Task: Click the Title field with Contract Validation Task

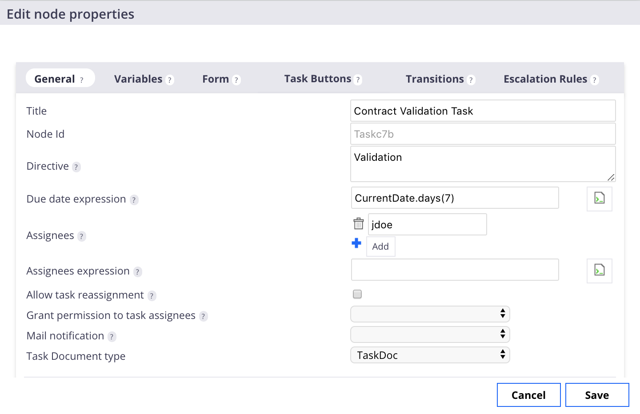Action: tap(483, 111)
